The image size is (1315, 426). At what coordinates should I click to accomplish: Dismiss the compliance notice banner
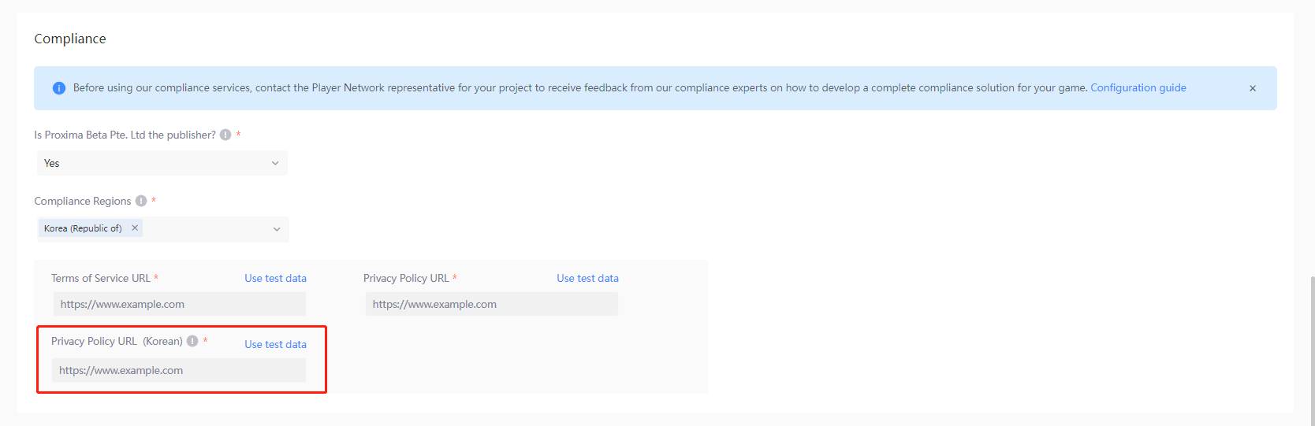[x=1252, y=88]
